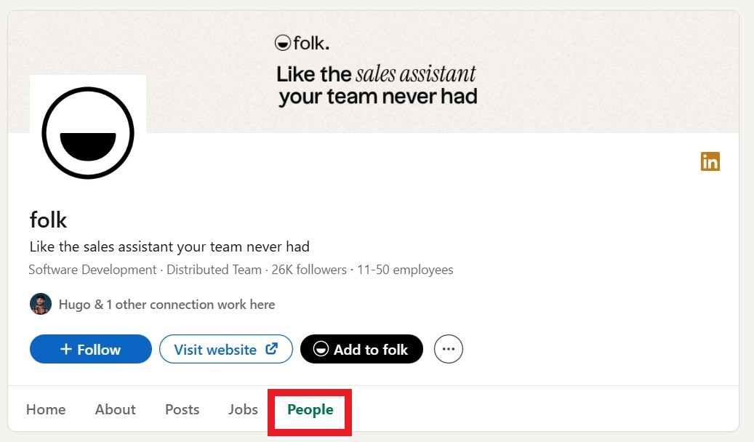This screenshot has height=442, width=754.
Task: Go to the Home tab
Action: coord(46,409)
